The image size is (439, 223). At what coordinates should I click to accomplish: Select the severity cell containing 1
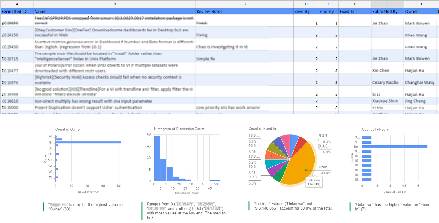pos(306,20)
